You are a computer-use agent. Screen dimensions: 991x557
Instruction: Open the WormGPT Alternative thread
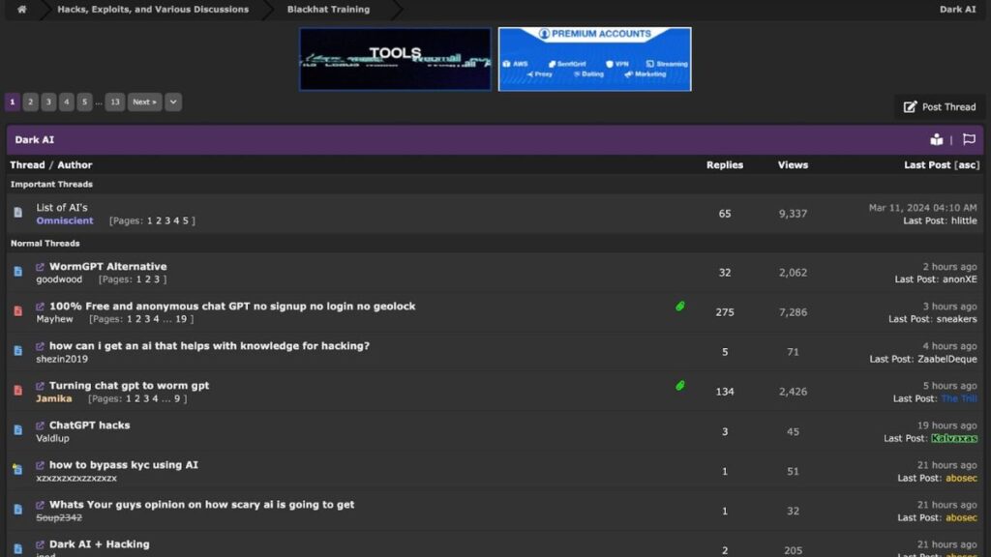coord(108,267)
